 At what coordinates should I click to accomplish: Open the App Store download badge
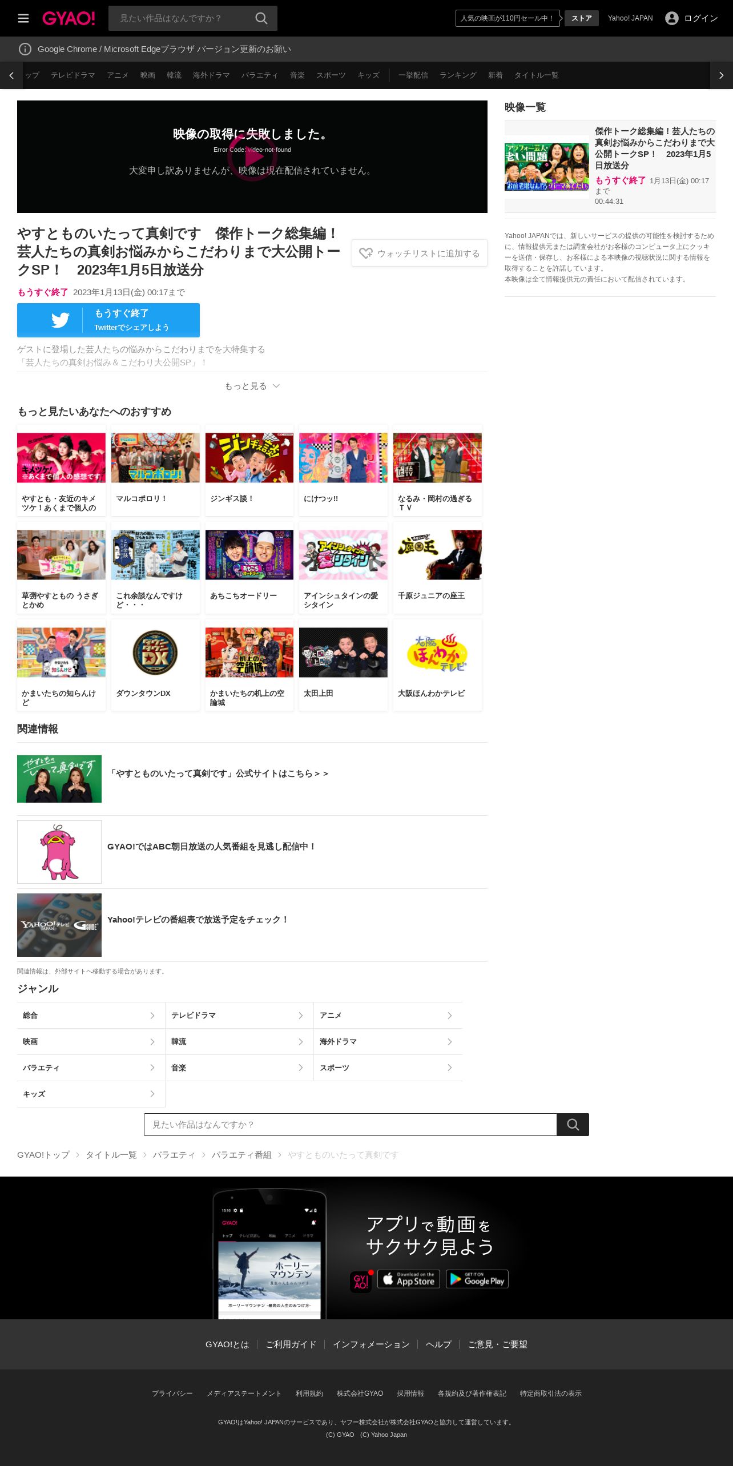pos(409,1279)
